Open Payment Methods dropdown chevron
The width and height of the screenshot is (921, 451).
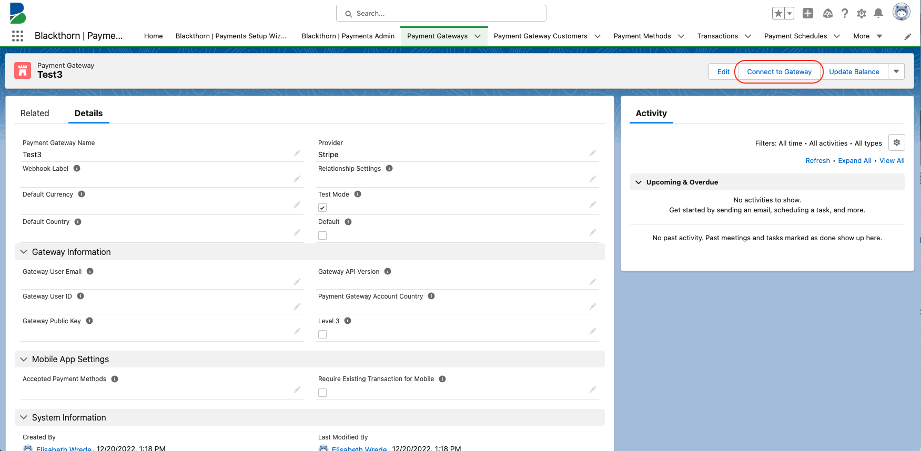681,36
